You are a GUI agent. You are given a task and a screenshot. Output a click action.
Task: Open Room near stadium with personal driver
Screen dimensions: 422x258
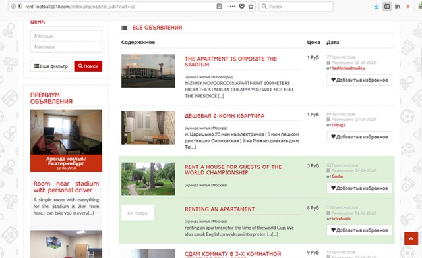[66, 187]
